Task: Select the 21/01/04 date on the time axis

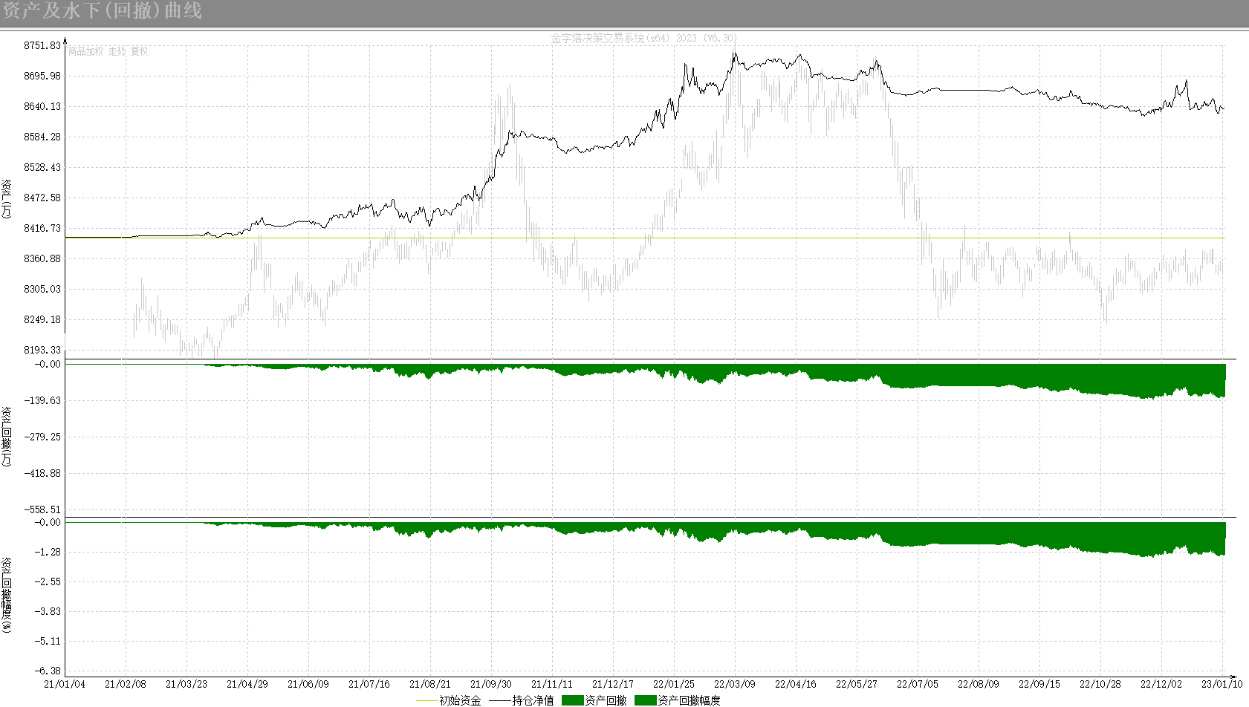Action: click(x=65, y=684)
